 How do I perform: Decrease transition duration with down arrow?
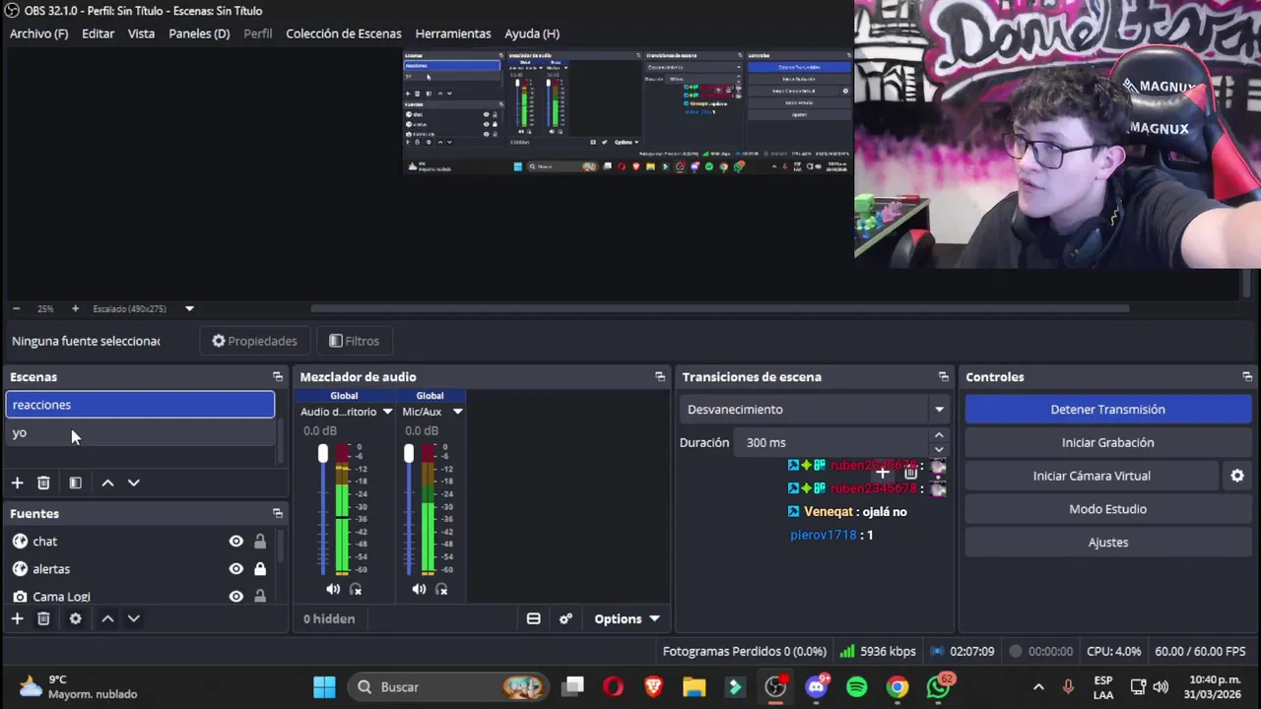click(939, 450)
